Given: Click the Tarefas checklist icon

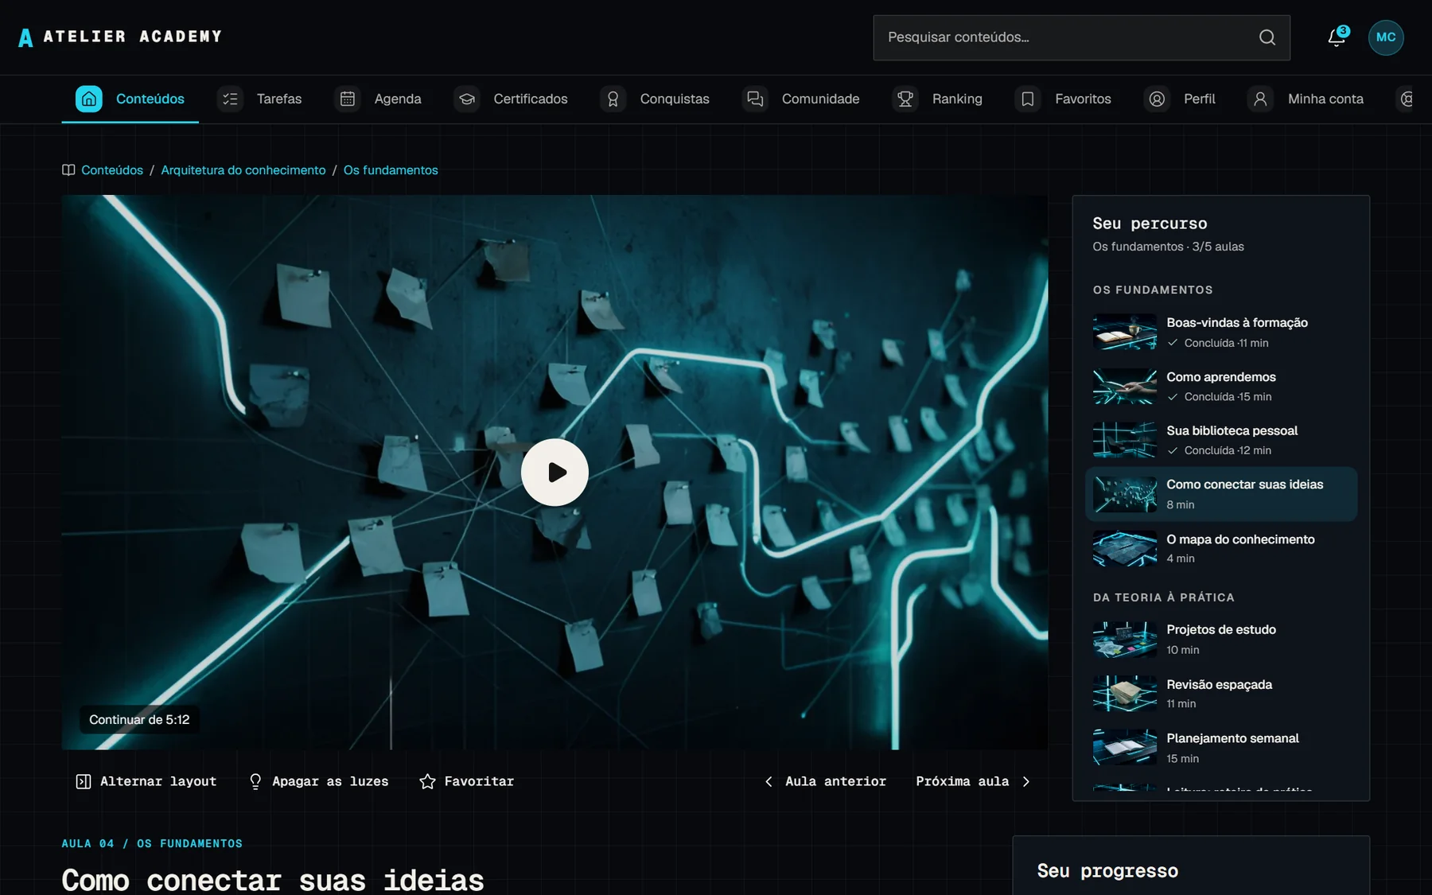Looking at the screenshot, I should 230,99.
